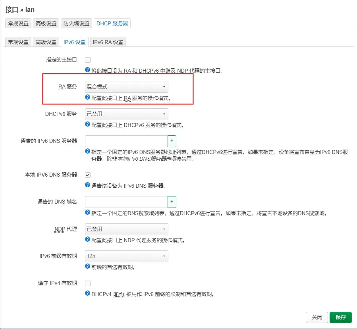The height and width of the screenshot is (329, 357).
Task: Expand the NDP 代理 dropdown
Action: click(x=127, y=229)
